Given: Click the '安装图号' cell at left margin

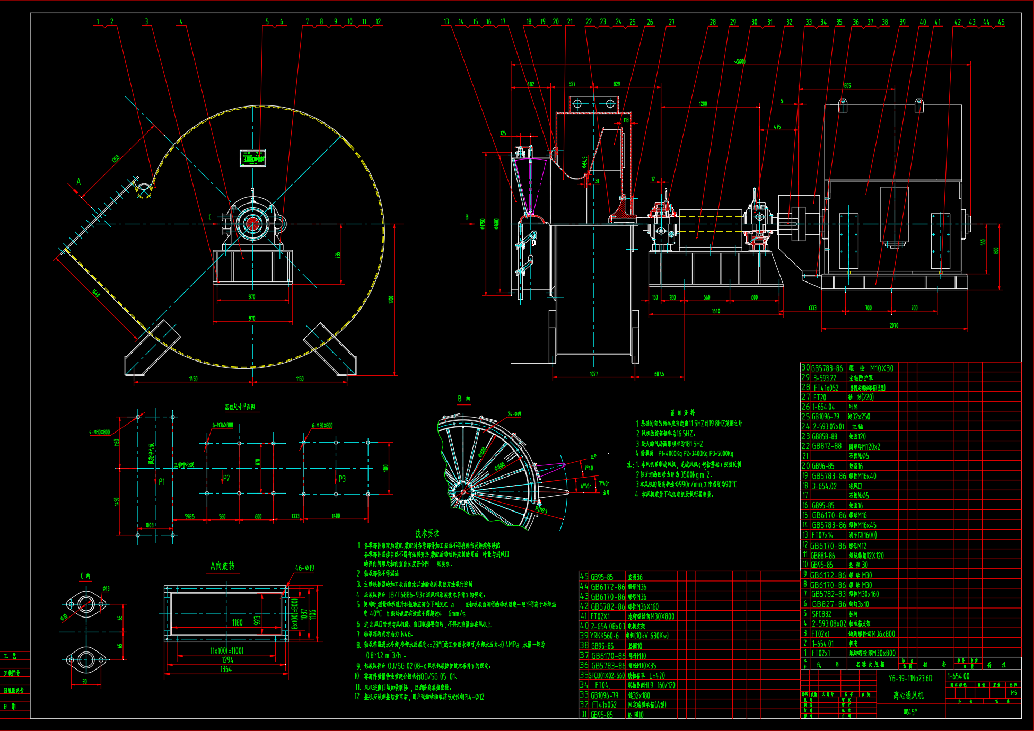Looking at the screenshot, I should click(12, 673).
